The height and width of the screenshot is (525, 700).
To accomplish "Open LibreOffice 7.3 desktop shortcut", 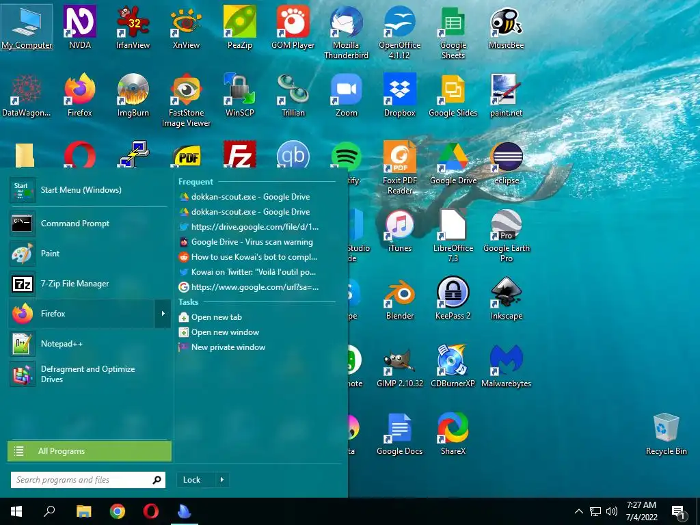I will click(x=453, y=235).
